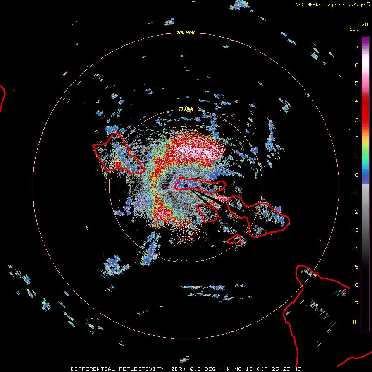Click the 0.5 DEG elevation text
Screen dimensions: 372x372
(x=203, y=369)
